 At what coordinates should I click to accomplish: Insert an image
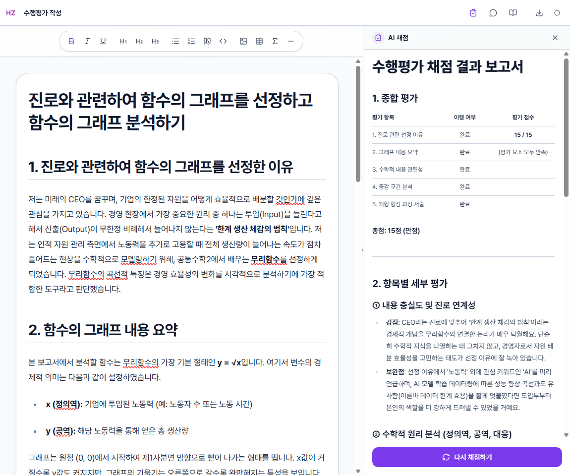pyautogui.click(x=243, y=41)
